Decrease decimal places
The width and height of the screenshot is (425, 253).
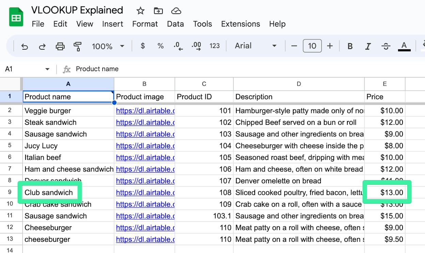[178, 46]
